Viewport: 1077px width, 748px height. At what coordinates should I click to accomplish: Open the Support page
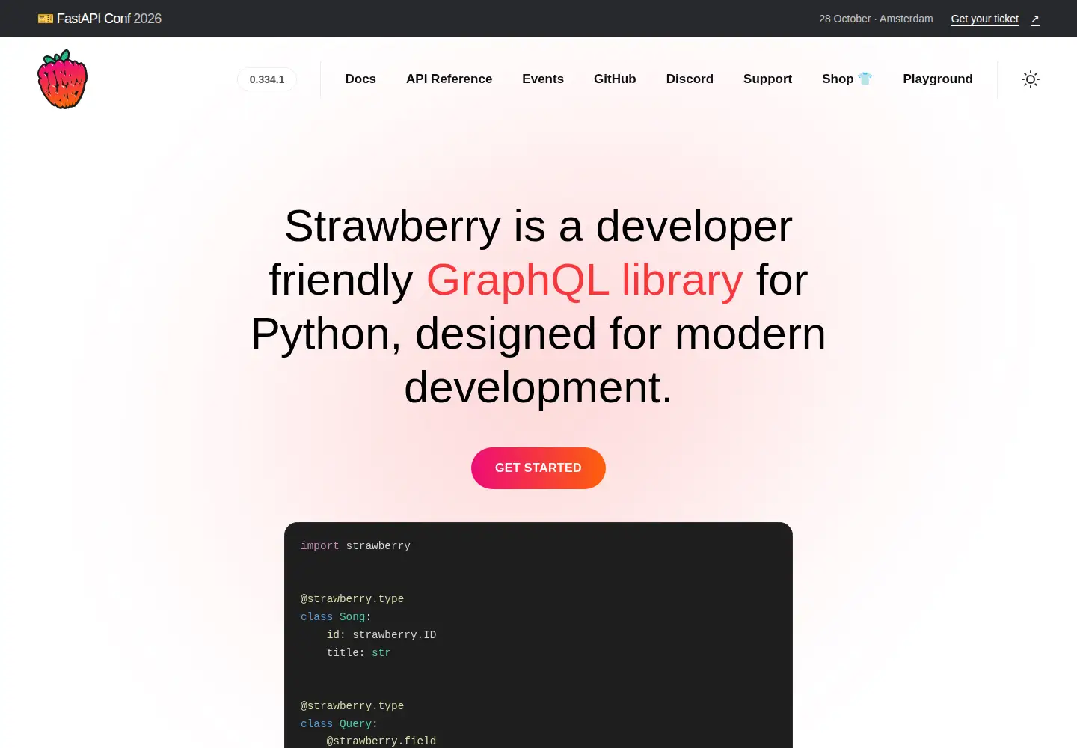[767, 79]
